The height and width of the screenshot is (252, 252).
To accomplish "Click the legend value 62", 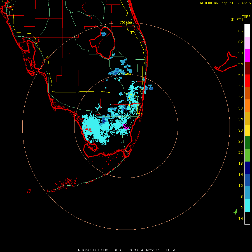I will [241, 42].
